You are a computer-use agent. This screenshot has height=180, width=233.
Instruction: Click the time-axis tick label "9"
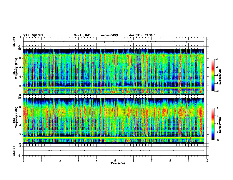pyautogui.click(x=188, y=161)
